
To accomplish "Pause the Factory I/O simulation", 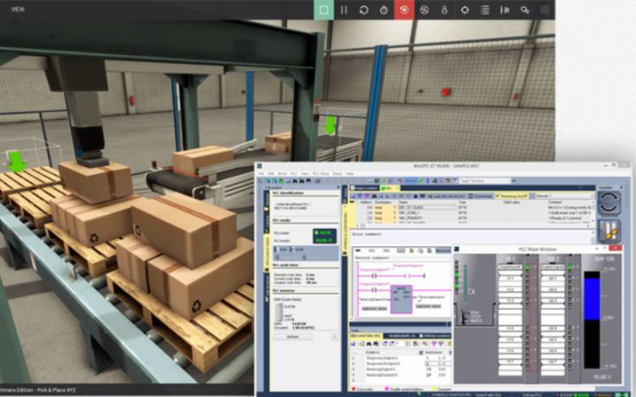I will (x=344, y=10).
